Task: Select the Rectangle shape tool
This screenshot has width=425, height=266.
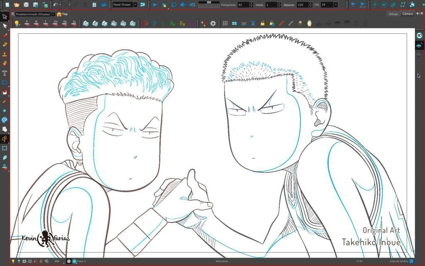Action: click(x=5, y=83)
